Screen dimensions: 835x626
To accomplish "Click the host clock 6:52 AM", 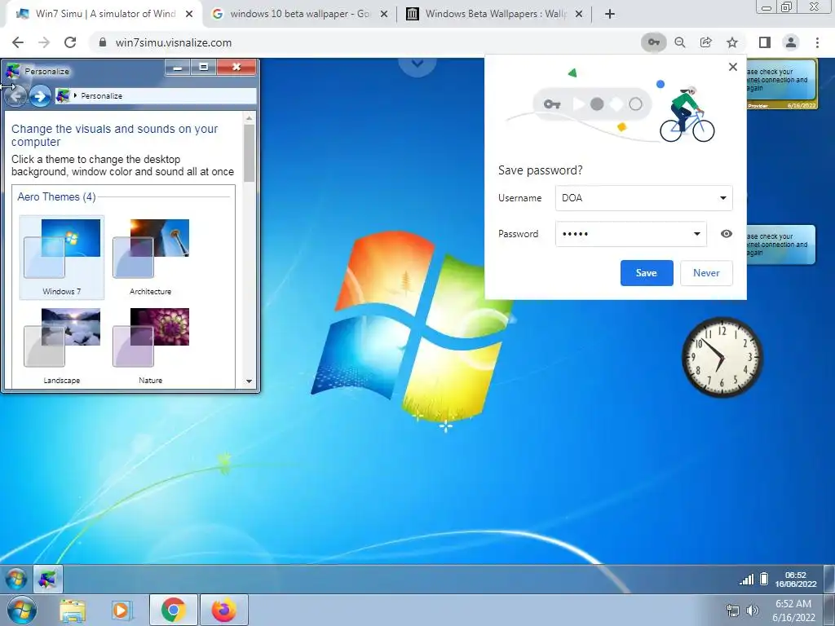I will point(793,611).
